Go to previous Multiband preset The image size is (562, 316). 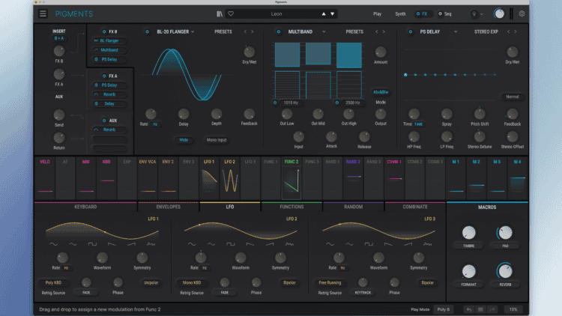pyautogui.click(x=377, y=32)
